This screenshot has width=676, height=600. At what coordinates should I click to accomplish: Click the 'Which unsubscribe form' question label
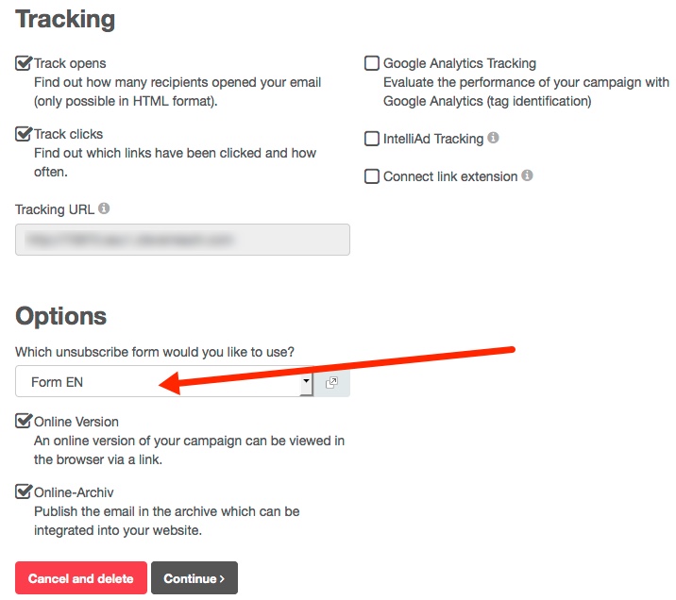(155, 352)
